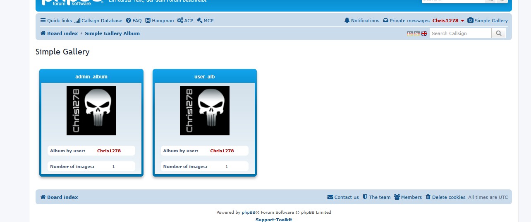Launch the Hangman game link
This screenshot has height=222, width=531.
(159, 21)
